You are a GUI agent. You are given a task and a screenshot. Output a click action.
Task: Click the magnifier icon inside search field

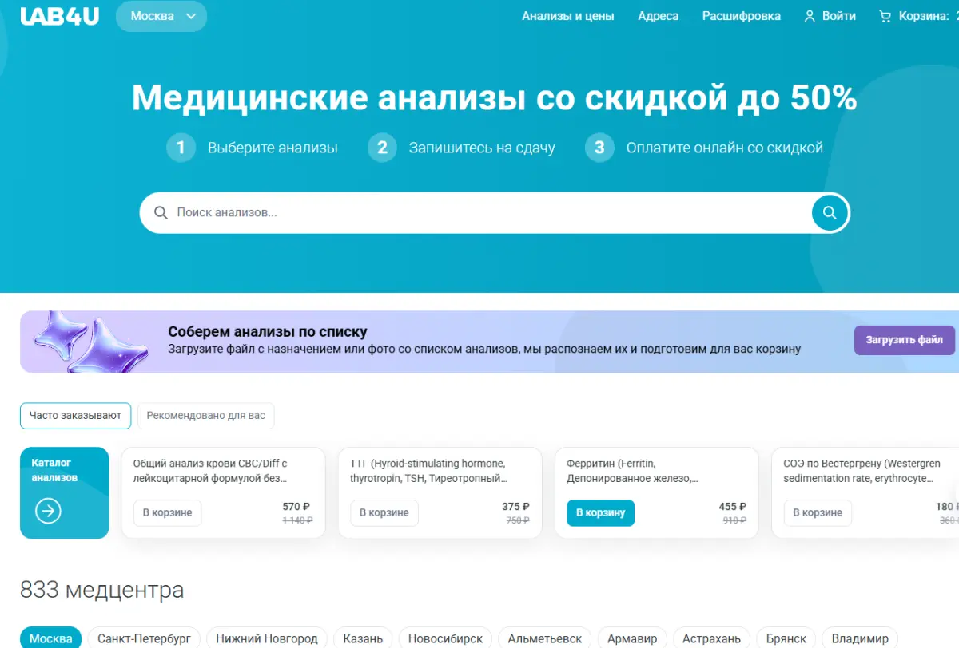(161, 213)
